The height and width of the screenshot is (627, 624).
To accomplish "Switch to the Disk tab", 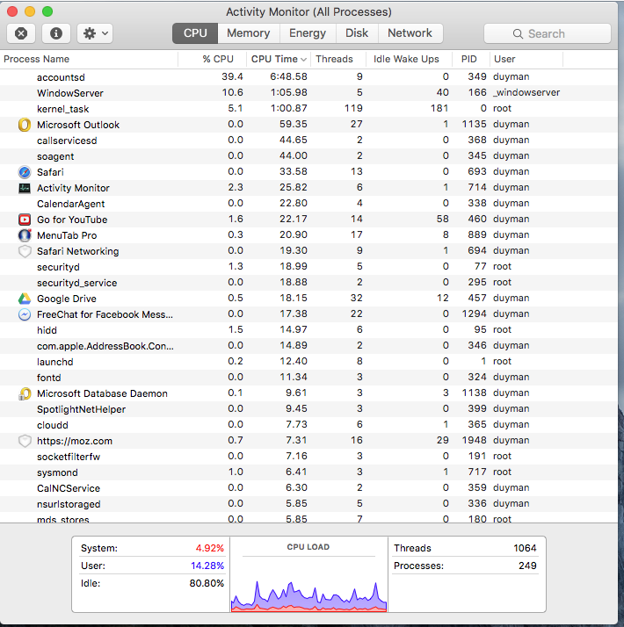I will [357, 32].
